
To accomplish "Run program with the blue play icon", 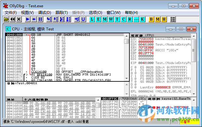I will 27,19.
